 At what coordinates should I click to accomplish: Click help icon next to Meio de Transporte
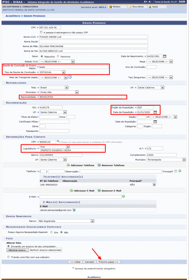(x=70, y=77)
